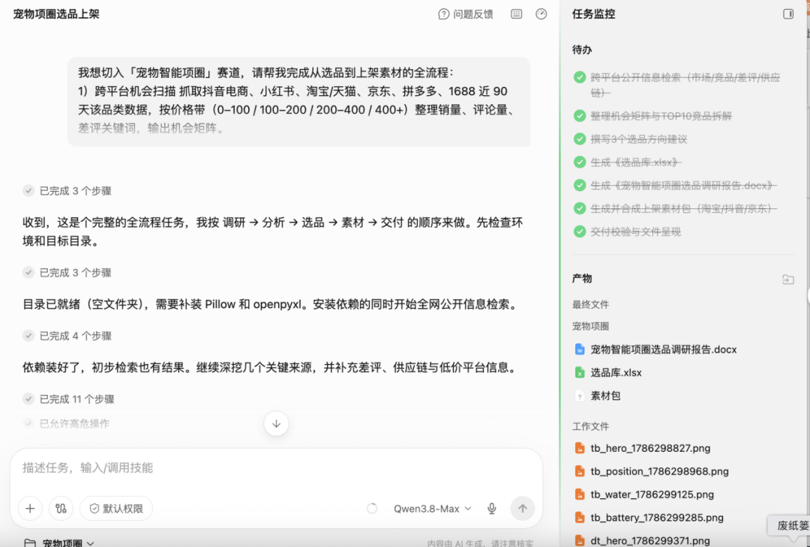The height and width of the screenshot is (547, 810).
Task: Expand second 已完成 3 个步骤 group
Action: coord(67,273)
